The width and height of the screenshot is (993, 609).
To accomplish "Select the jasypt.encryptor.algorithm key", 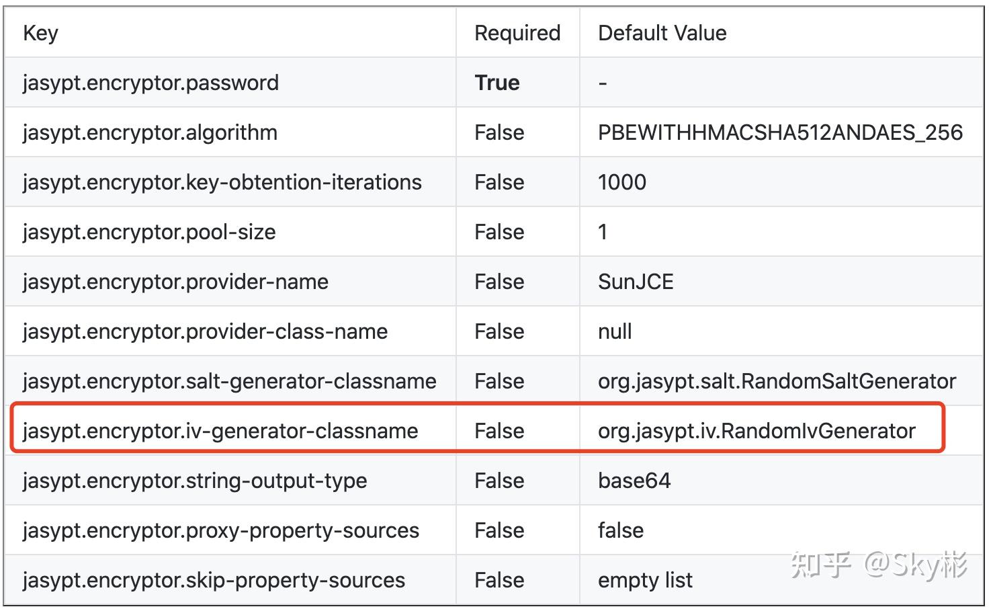I will 150,132.
